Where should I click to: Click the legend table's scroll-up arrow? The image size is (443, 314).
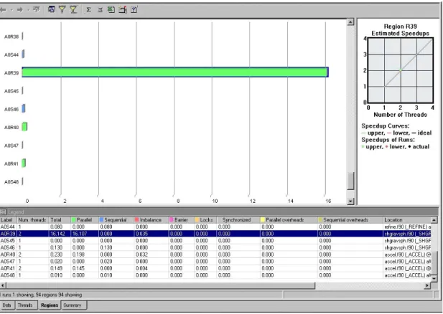click(x=434, y=220)
